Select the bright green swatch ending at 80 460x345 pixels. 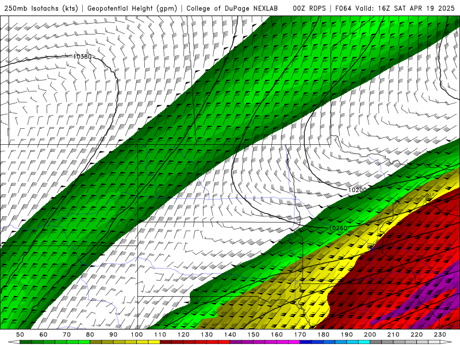[84, 342]
